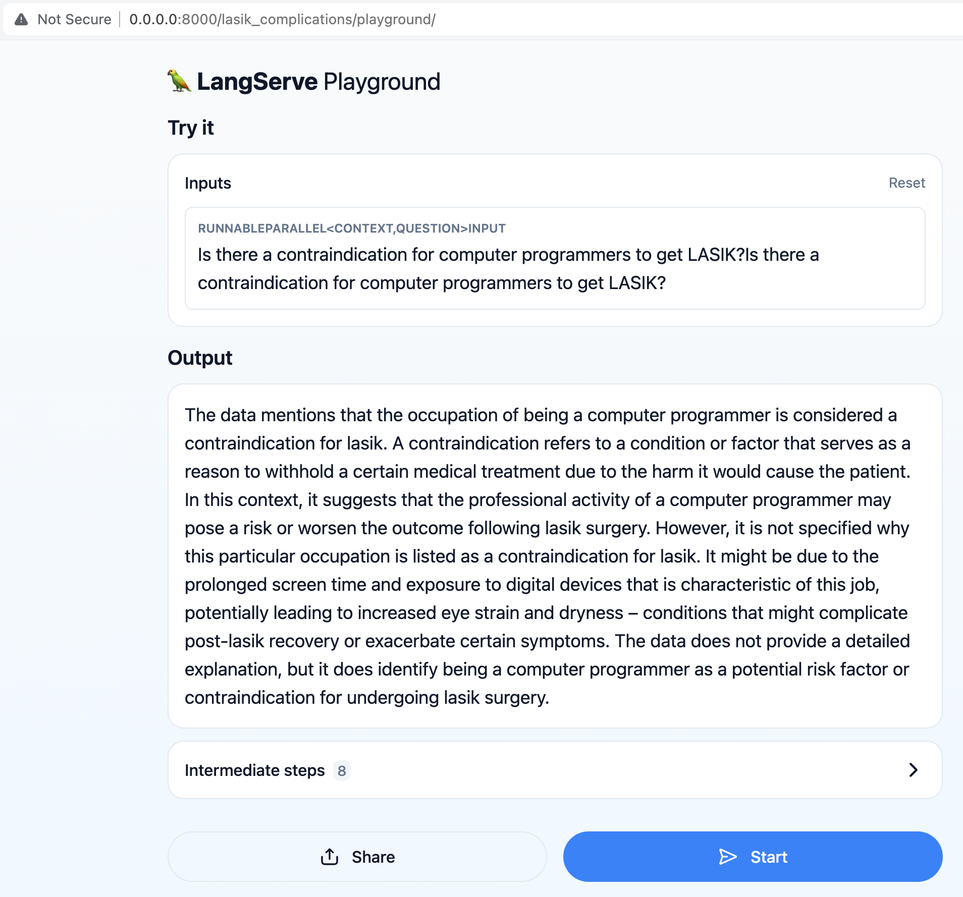The image size is (963, 897).
Task: Click the Not Secure label text
Action: click(74, 20)
